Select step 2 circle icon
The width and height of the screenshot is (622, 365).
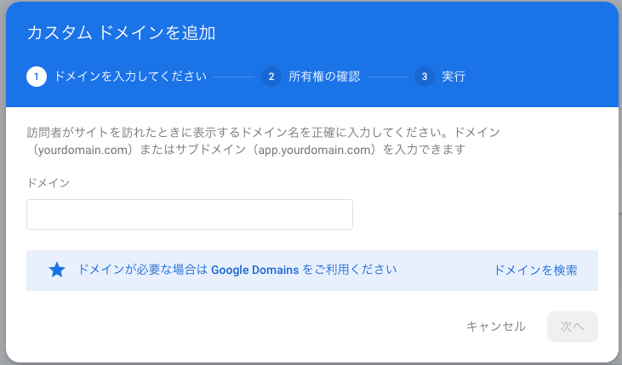click(x=271, y=77)
